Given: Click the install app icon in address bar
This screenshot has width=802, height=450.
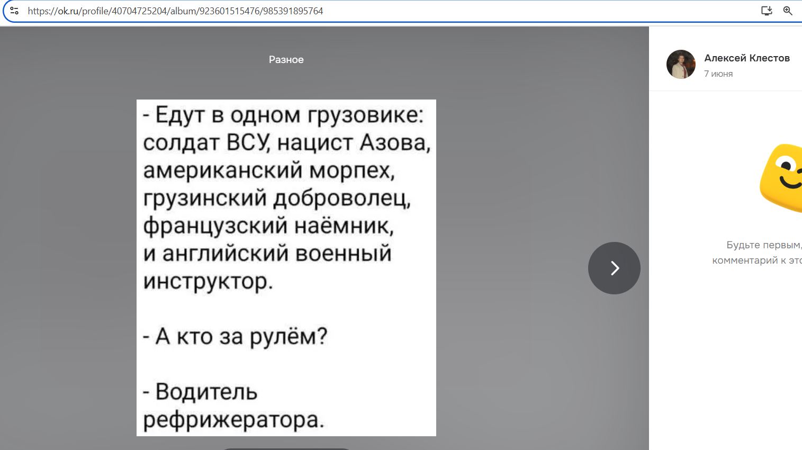Looking at the screenshot, I should [766, 11].
